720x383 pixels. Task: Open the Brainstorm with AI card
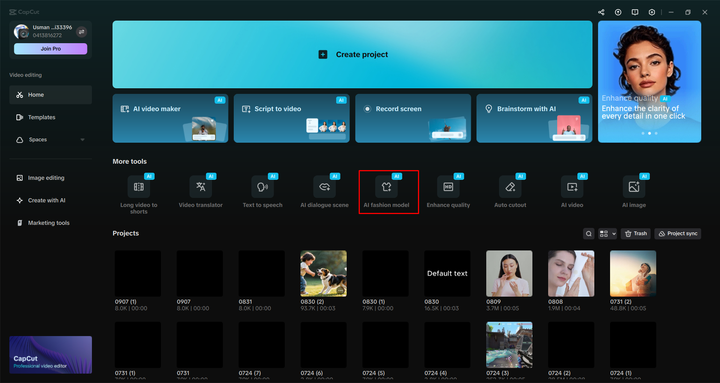click(534, 118)
